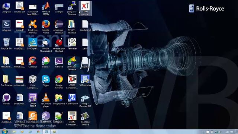Open Picasa 3

coord(46,62)
